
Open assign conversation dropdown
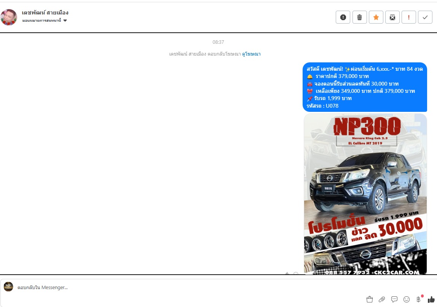[45, 20]
